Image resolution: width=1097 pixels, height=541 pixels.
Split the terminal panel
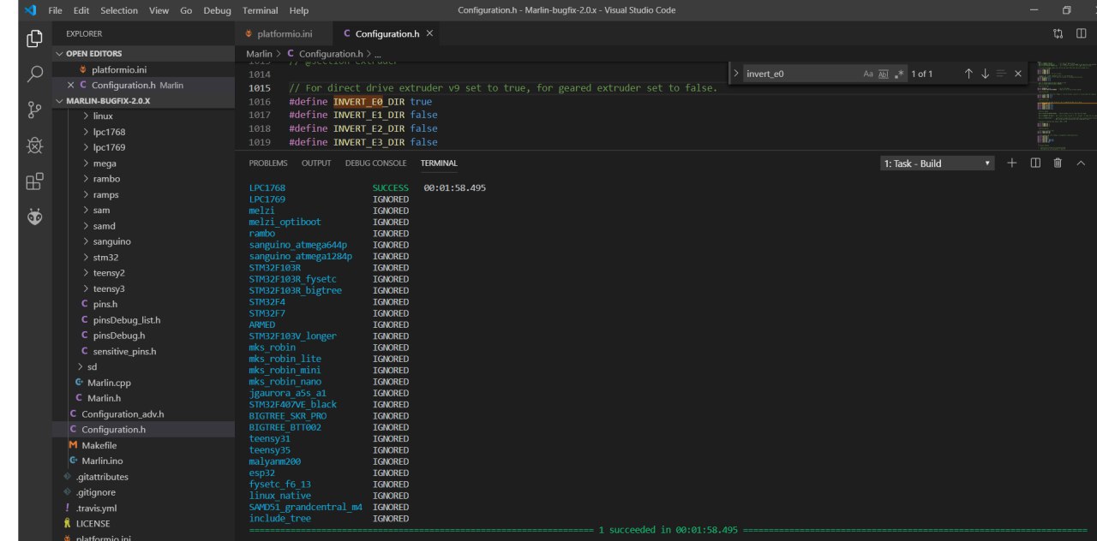point(1035,163)
